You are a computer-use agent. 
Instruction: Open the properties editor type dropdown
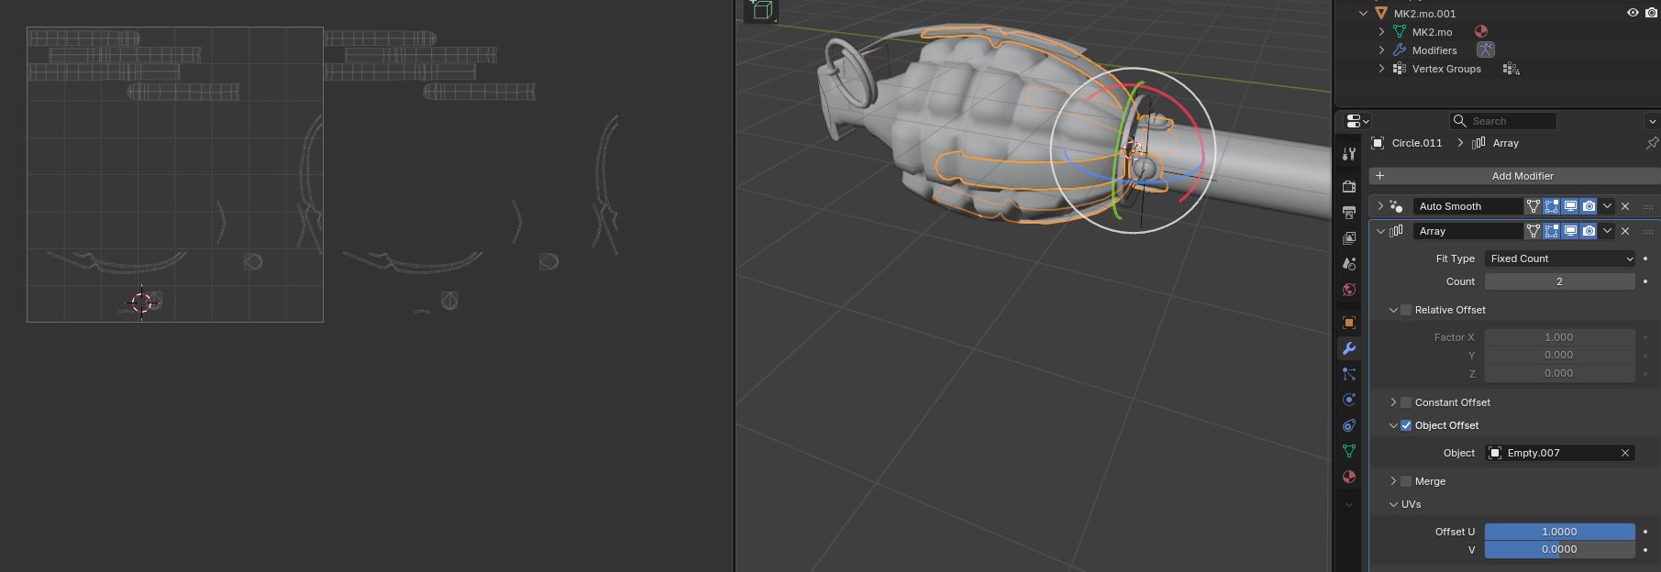(1357, 121)
